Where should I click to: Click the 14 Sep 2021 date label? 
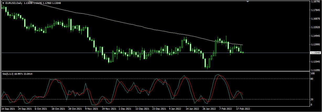tap(8, 109)
